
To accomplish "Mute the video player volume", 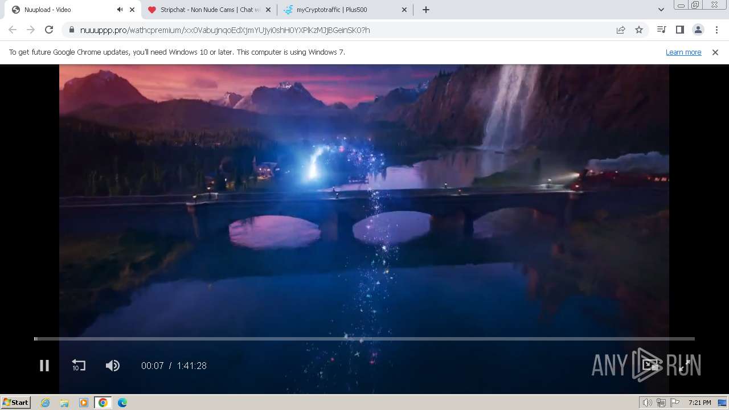I will (113, 366).
